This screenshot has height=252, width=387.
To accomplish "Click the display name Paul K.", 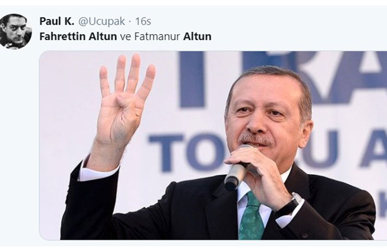I will 57,21.
